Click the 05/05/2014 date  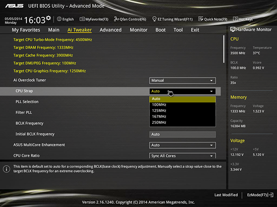pyautogui.click(x=13, y=19)
